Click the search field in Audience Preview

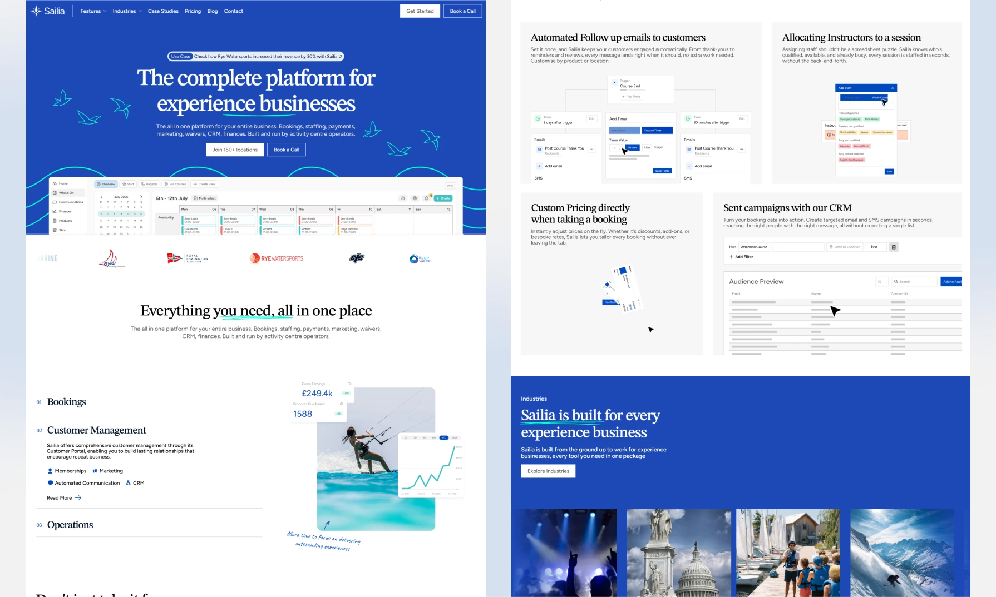tap(915, 282)
